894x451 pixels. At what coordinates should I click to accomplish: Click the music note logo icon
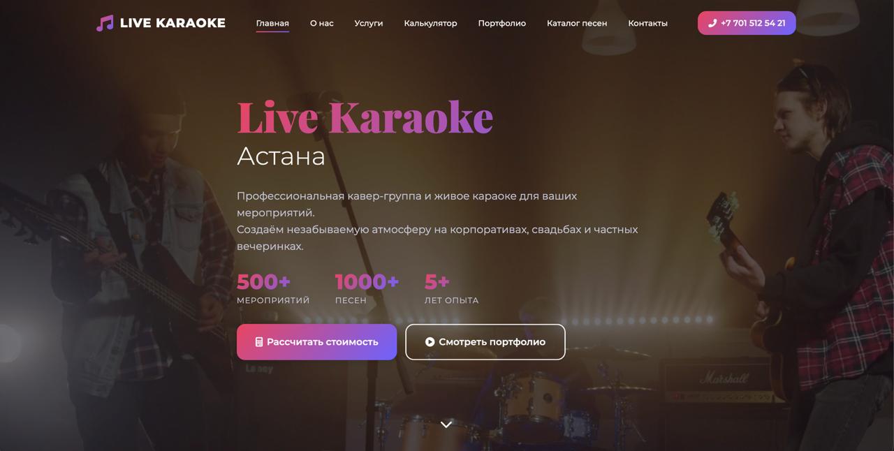coord(105,23)
